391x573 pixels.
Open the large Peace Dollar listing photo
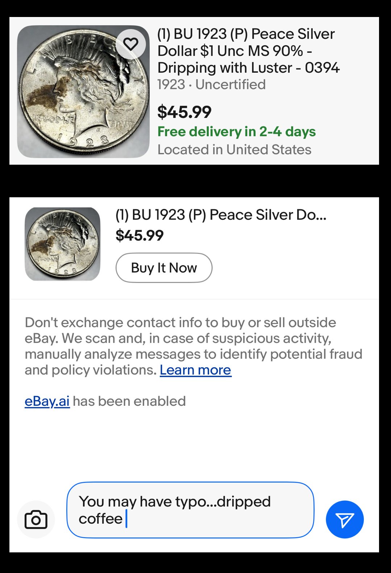83,91
